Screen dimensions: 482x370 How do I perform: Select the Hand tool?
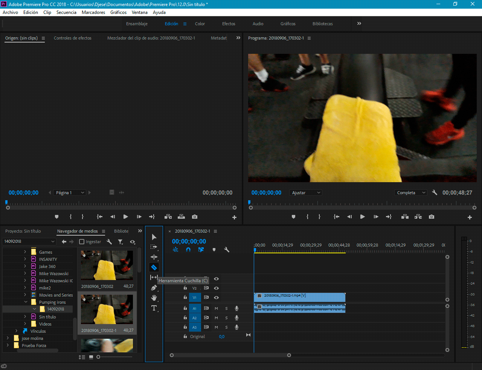(154, 298)
